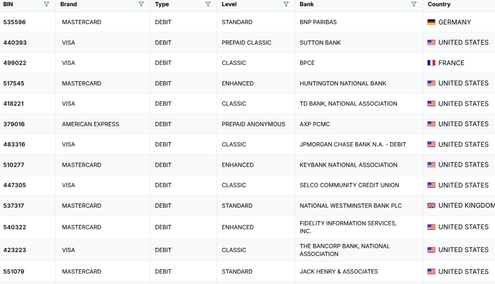Sort by the Country column header
Screen dimensions: 495x284
click(439, 4)
